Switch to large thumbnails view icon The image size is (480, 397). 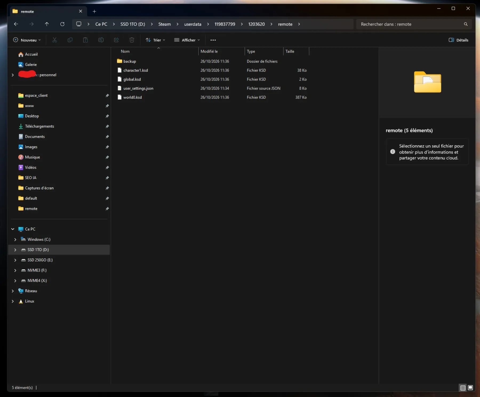[470, 388]
